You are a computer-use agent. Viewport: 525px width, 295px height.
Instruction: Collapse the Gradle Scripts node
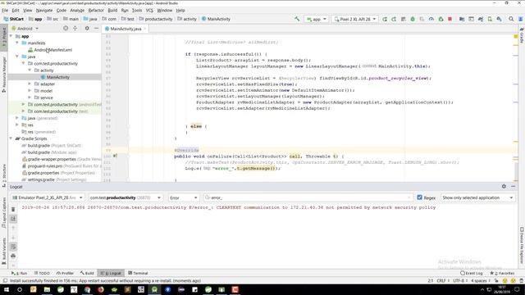(x=11, y=138)
